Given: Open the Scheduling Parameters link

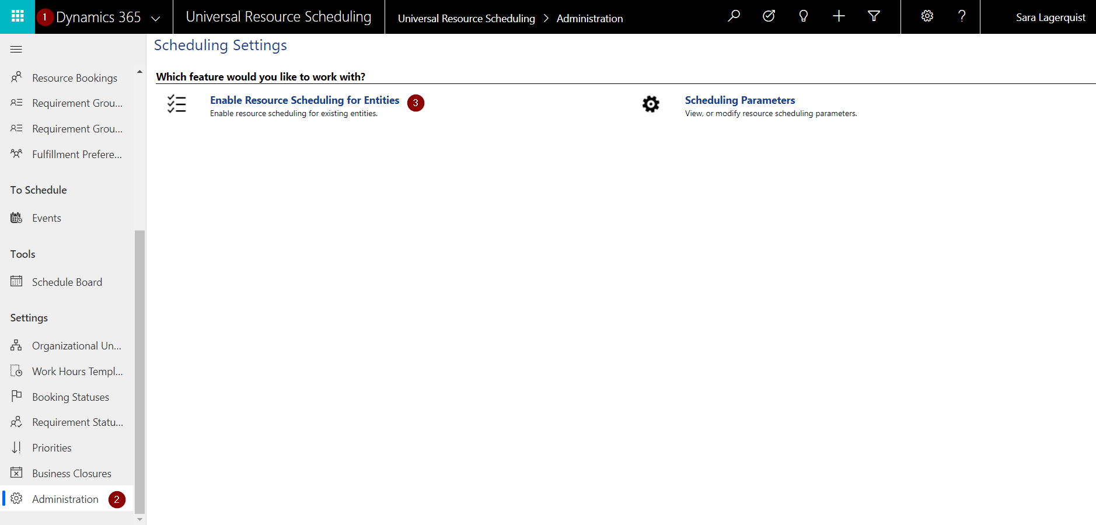Looking at the screenshot, I should 739,100.
